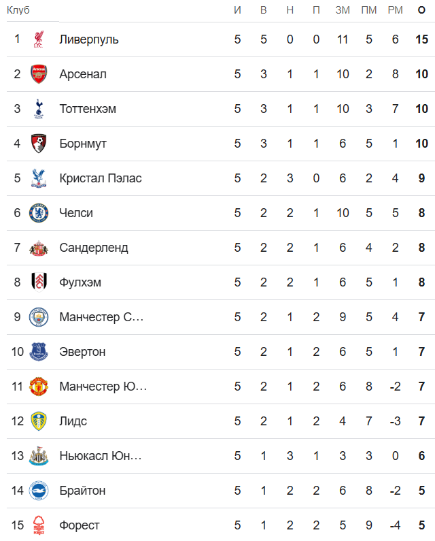Click the Arsenal club crest
The height and width of the screenshot is (541, 435).
coord(38,74)
